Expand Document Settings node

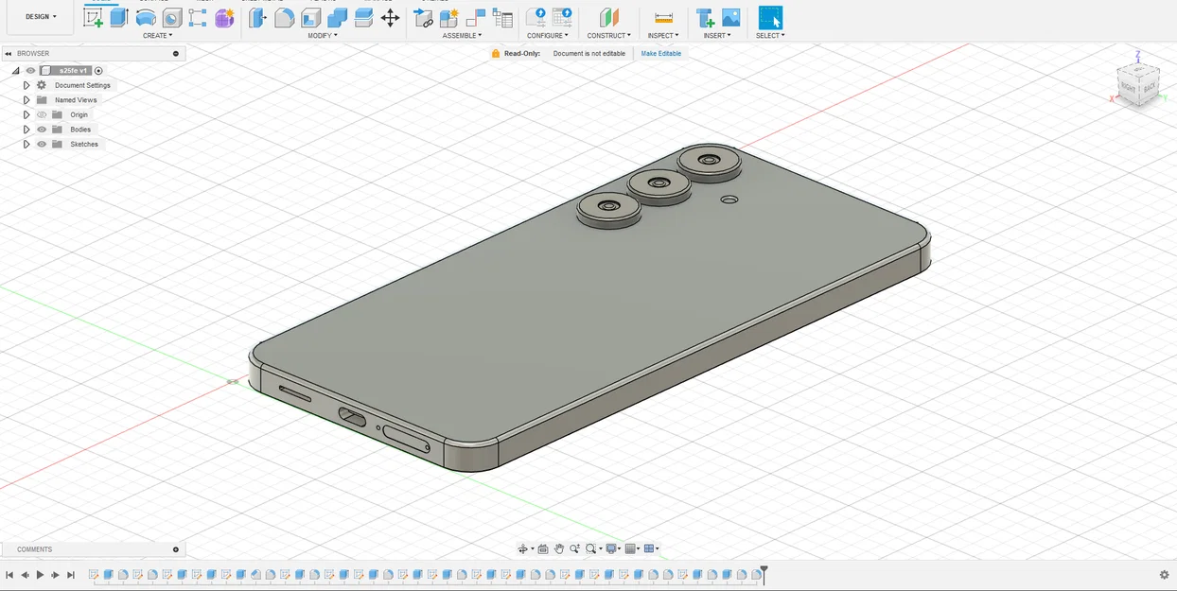26,85
